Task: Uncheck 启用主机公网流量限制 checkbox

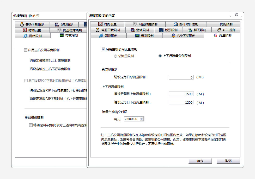Action: click(x=104, y=49)
